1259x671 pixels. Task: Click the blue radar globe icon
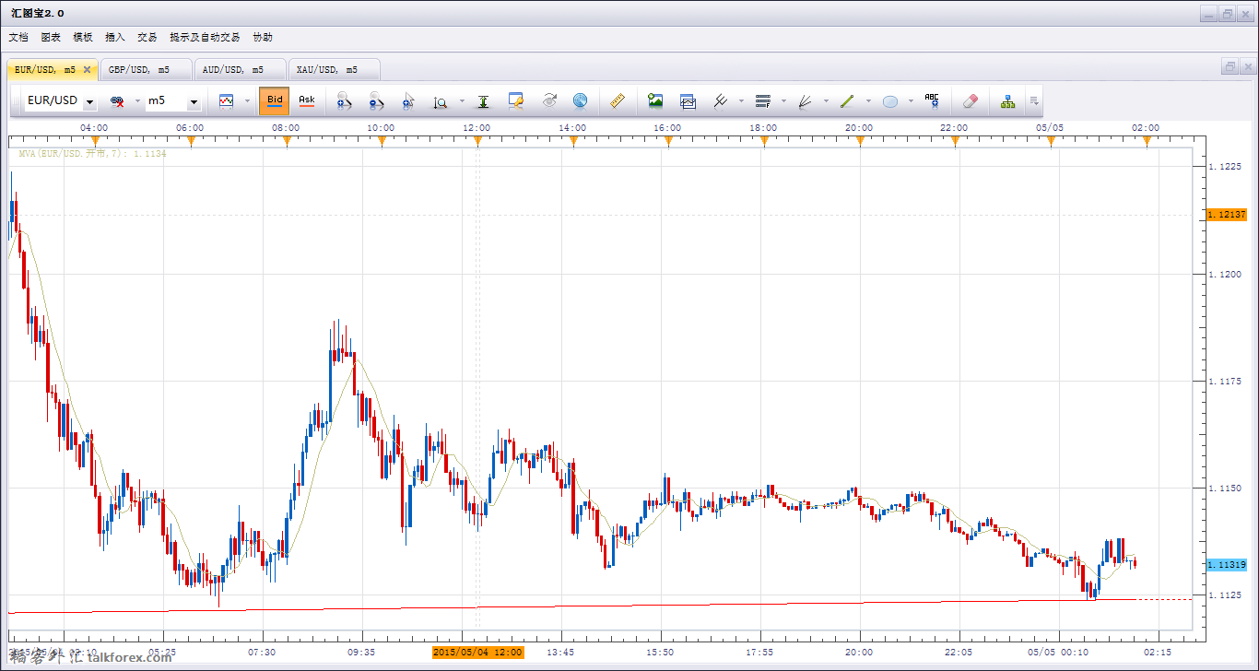coord(580,100)
